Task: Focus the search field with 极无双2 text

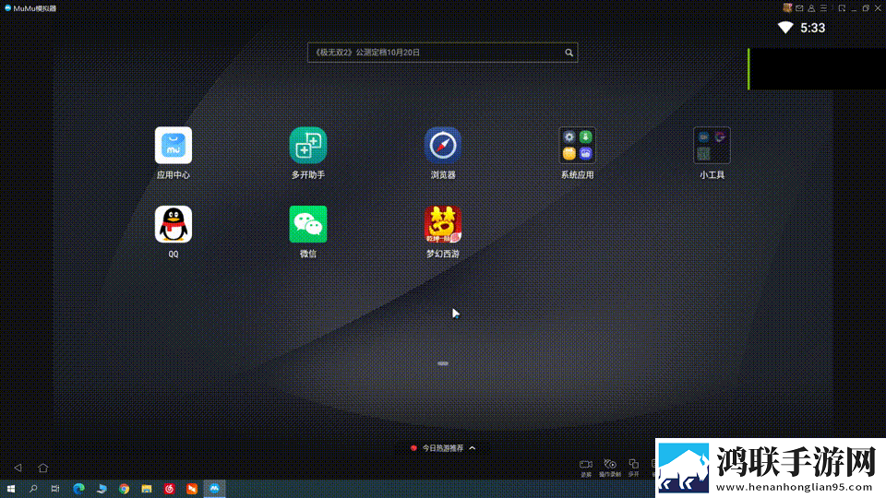Action: [442, 53]
